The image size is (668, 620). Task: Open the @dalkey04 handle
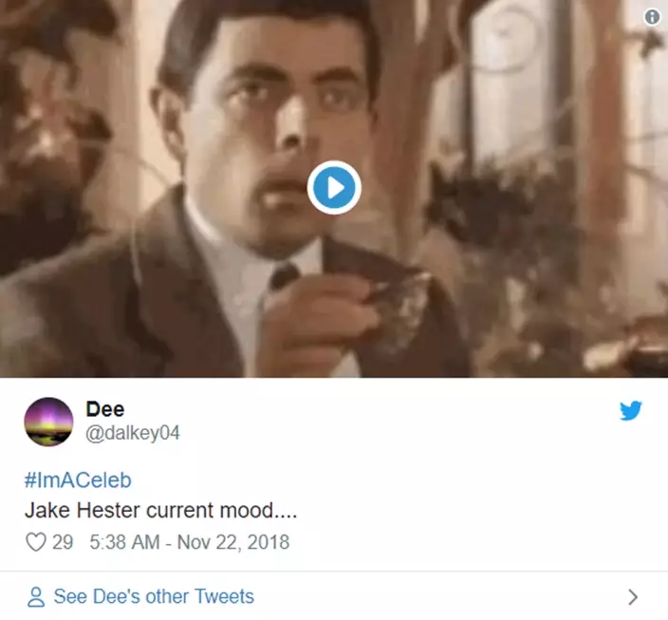133,433
